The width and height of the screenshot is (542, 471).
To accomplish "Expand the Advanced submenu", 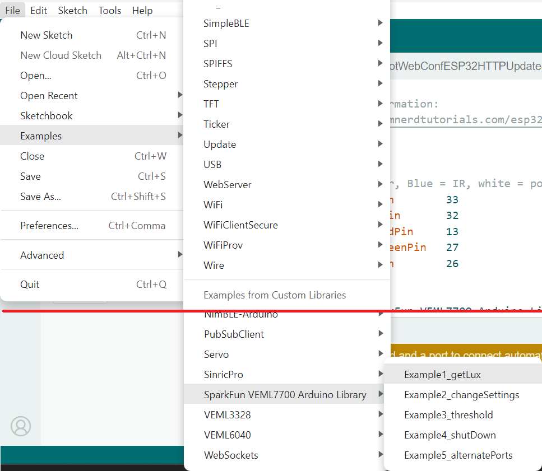I will [92, 255].
